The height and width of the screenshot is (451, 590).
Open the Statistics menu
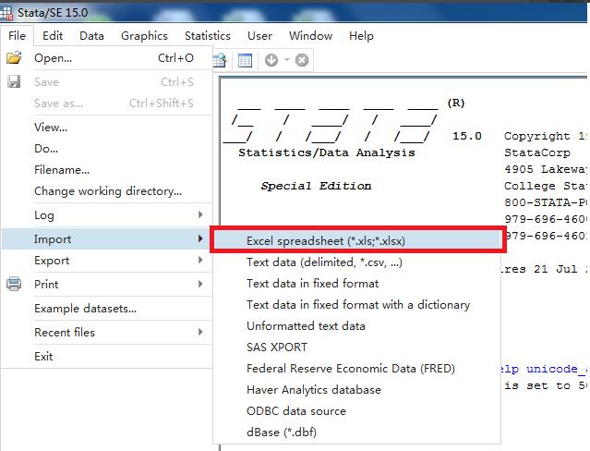[x=208, y=36]
